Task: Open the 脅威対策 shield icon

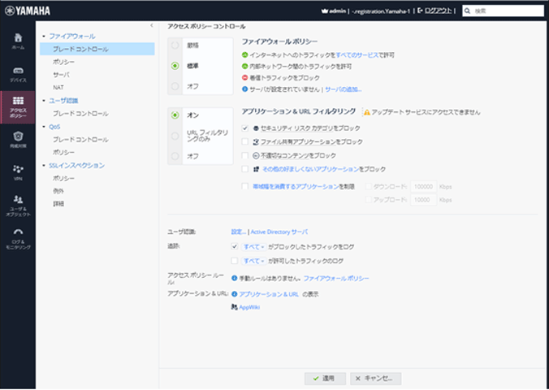Action: pyautogui.click(x=17, y=139)
